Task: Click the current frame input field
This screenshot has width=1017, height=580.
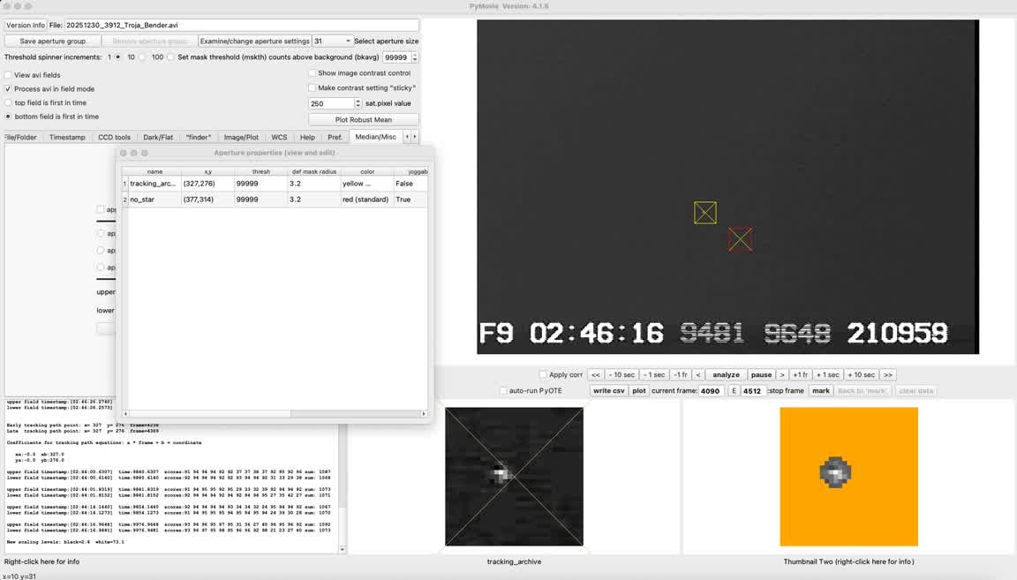Action: 711,390
